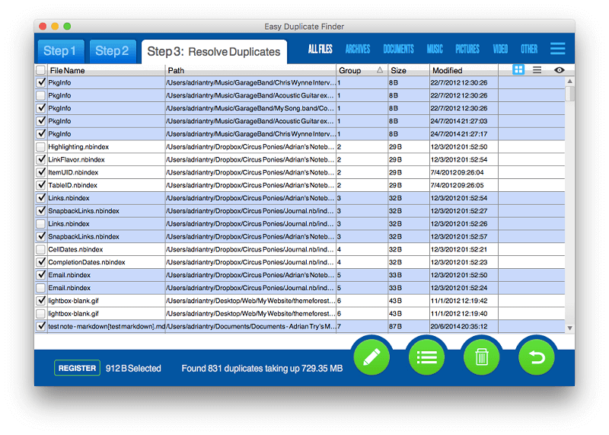The image size is (609, 435).
Task: Filter by PICTURES
Action: coord(467,49)
